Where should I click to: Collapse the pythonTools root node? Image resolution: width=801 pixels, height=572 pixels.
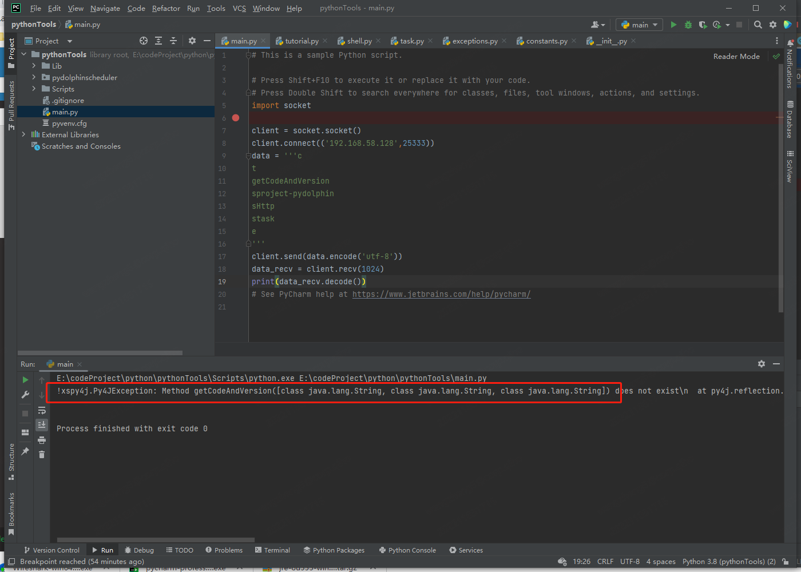click(x=23, y=54)
